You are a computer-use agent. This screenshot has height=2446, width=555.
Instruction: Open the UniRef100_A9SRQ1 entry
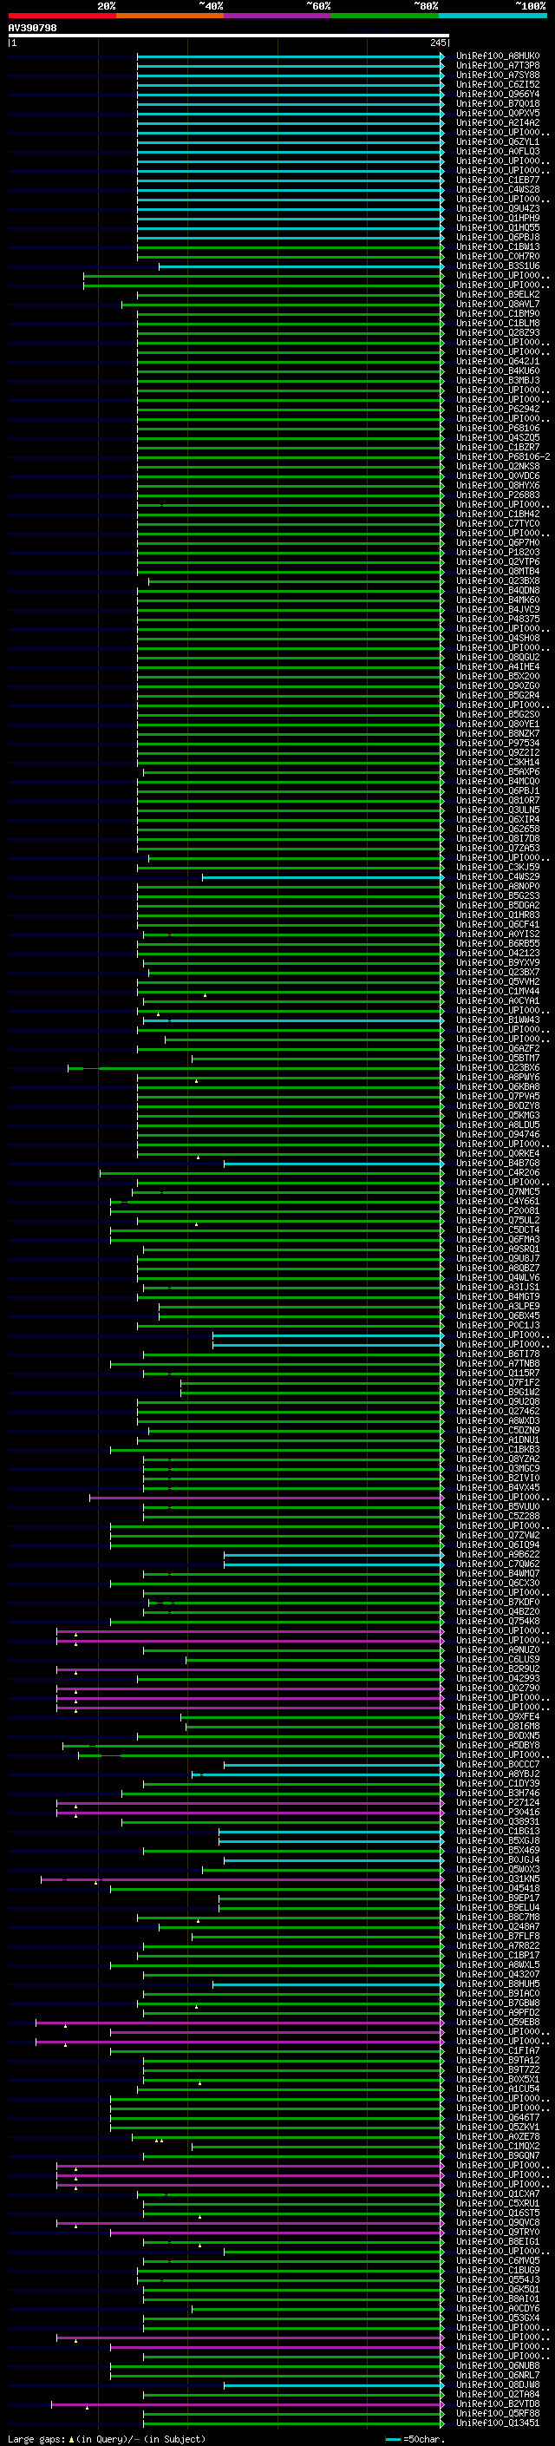(x=498, y=1249)
